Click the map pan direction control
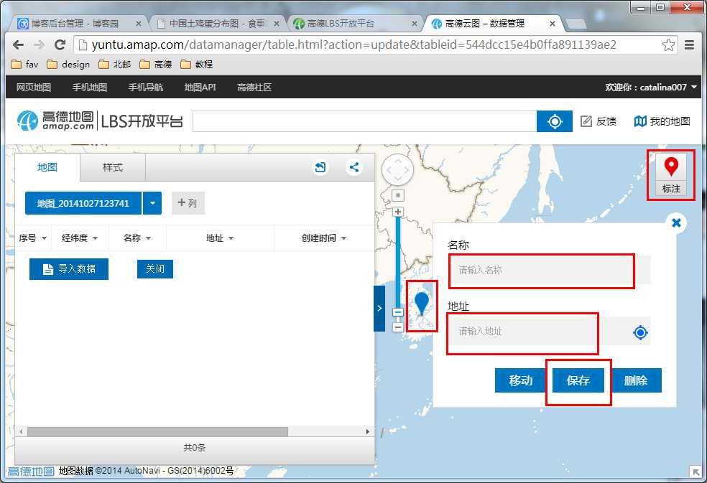 click(x=397, y=170)
